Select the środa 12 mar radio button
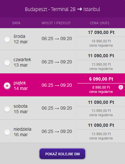125x164 pixels. click(x=7, y=39)
